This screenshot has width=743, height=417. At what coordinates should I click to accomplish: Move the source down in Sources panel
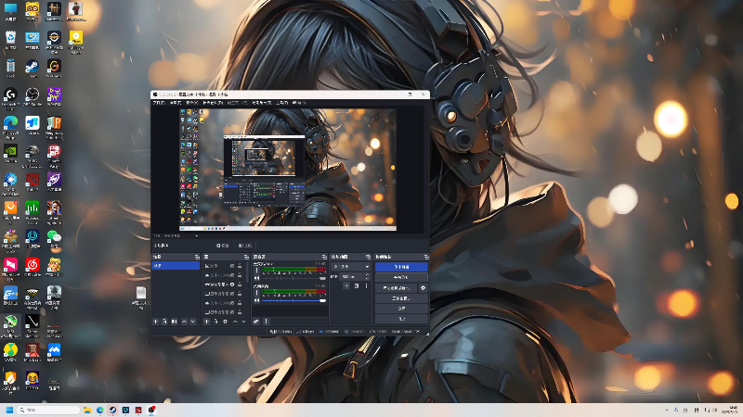244,322
